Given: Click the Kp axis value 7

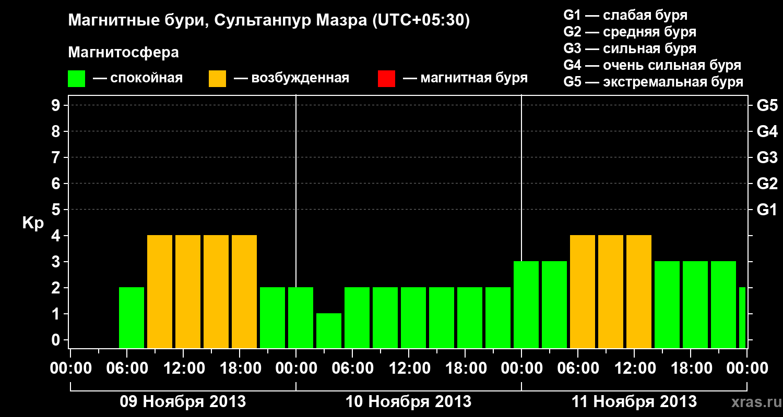Looking at the screenshot, I should point(57,157).
